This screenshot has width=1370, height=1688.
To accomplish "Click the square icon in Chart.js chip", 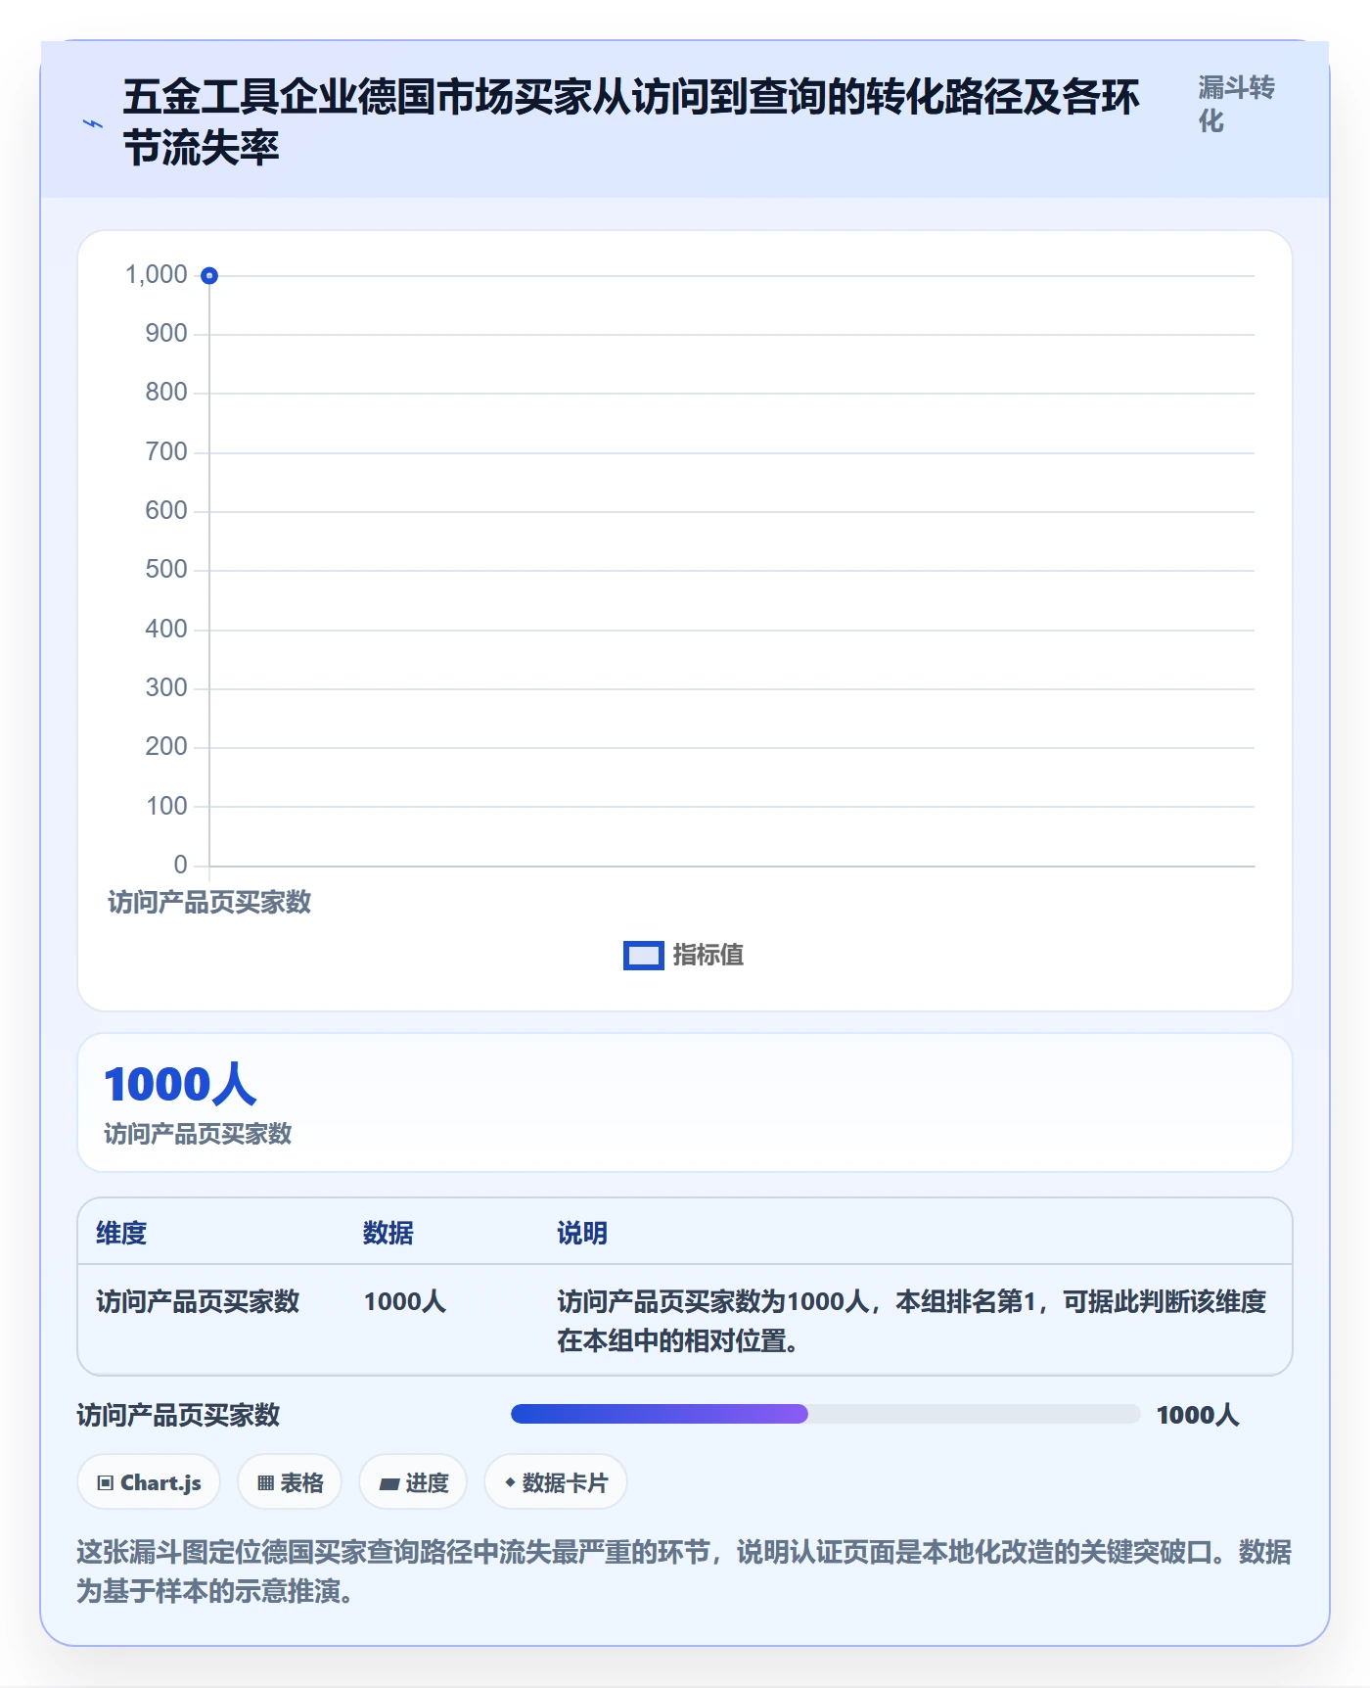I will [x=106, y=1483].
